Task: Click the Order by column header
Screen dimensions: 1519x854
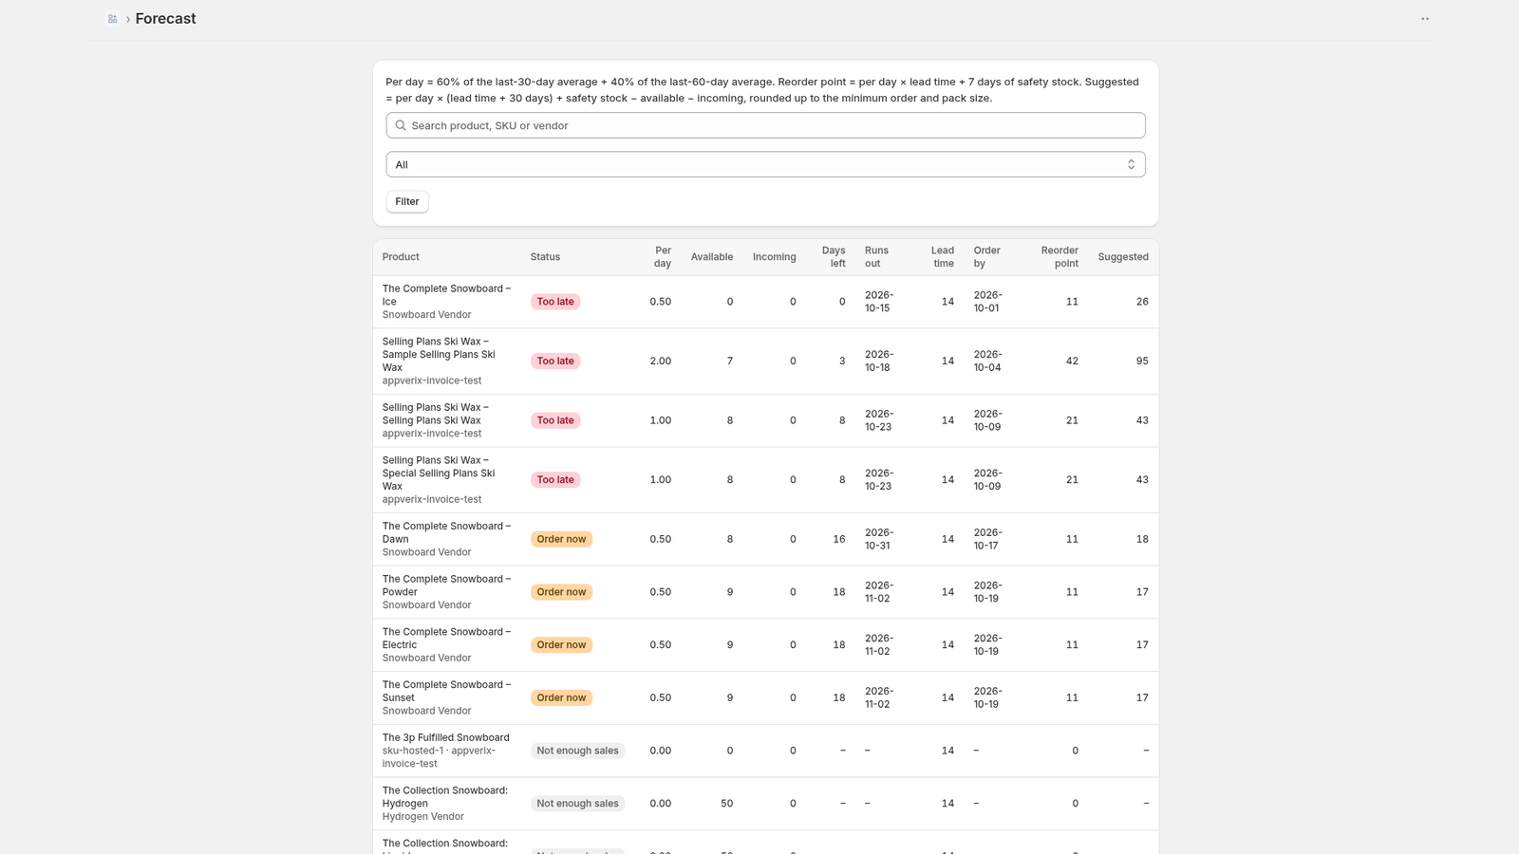Action: point(986,257)
